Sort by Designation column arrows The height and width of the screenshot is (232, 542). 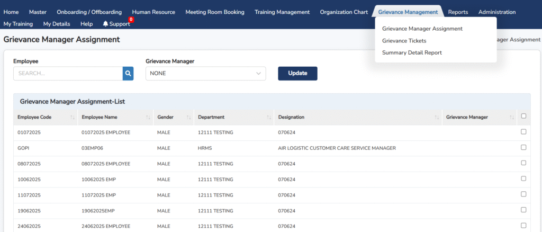(x=437, y=117)
